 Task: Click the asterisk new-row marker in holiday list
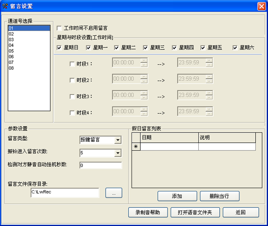[x=136, y=146]
